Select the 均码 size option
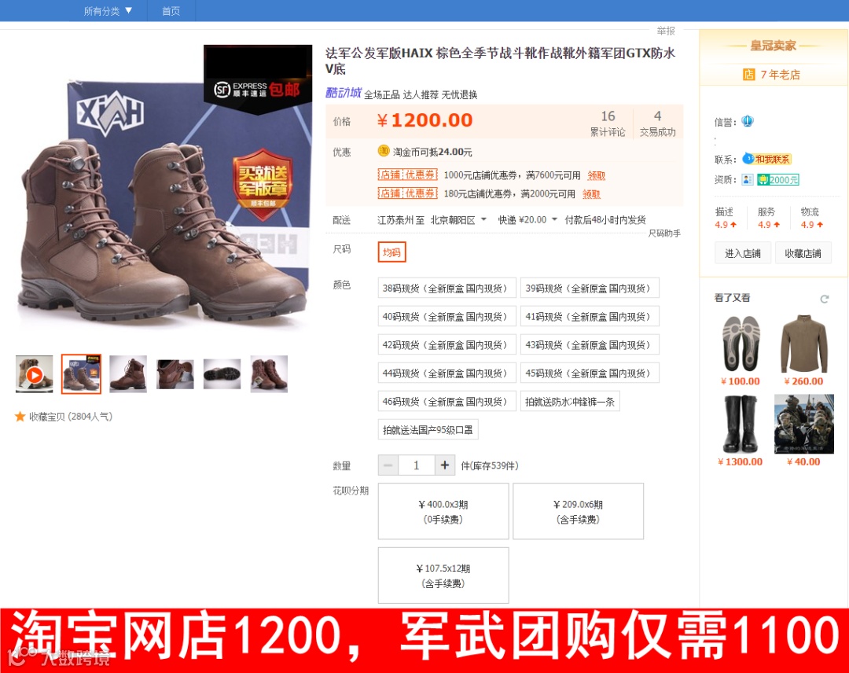 (x=392, y=252)
